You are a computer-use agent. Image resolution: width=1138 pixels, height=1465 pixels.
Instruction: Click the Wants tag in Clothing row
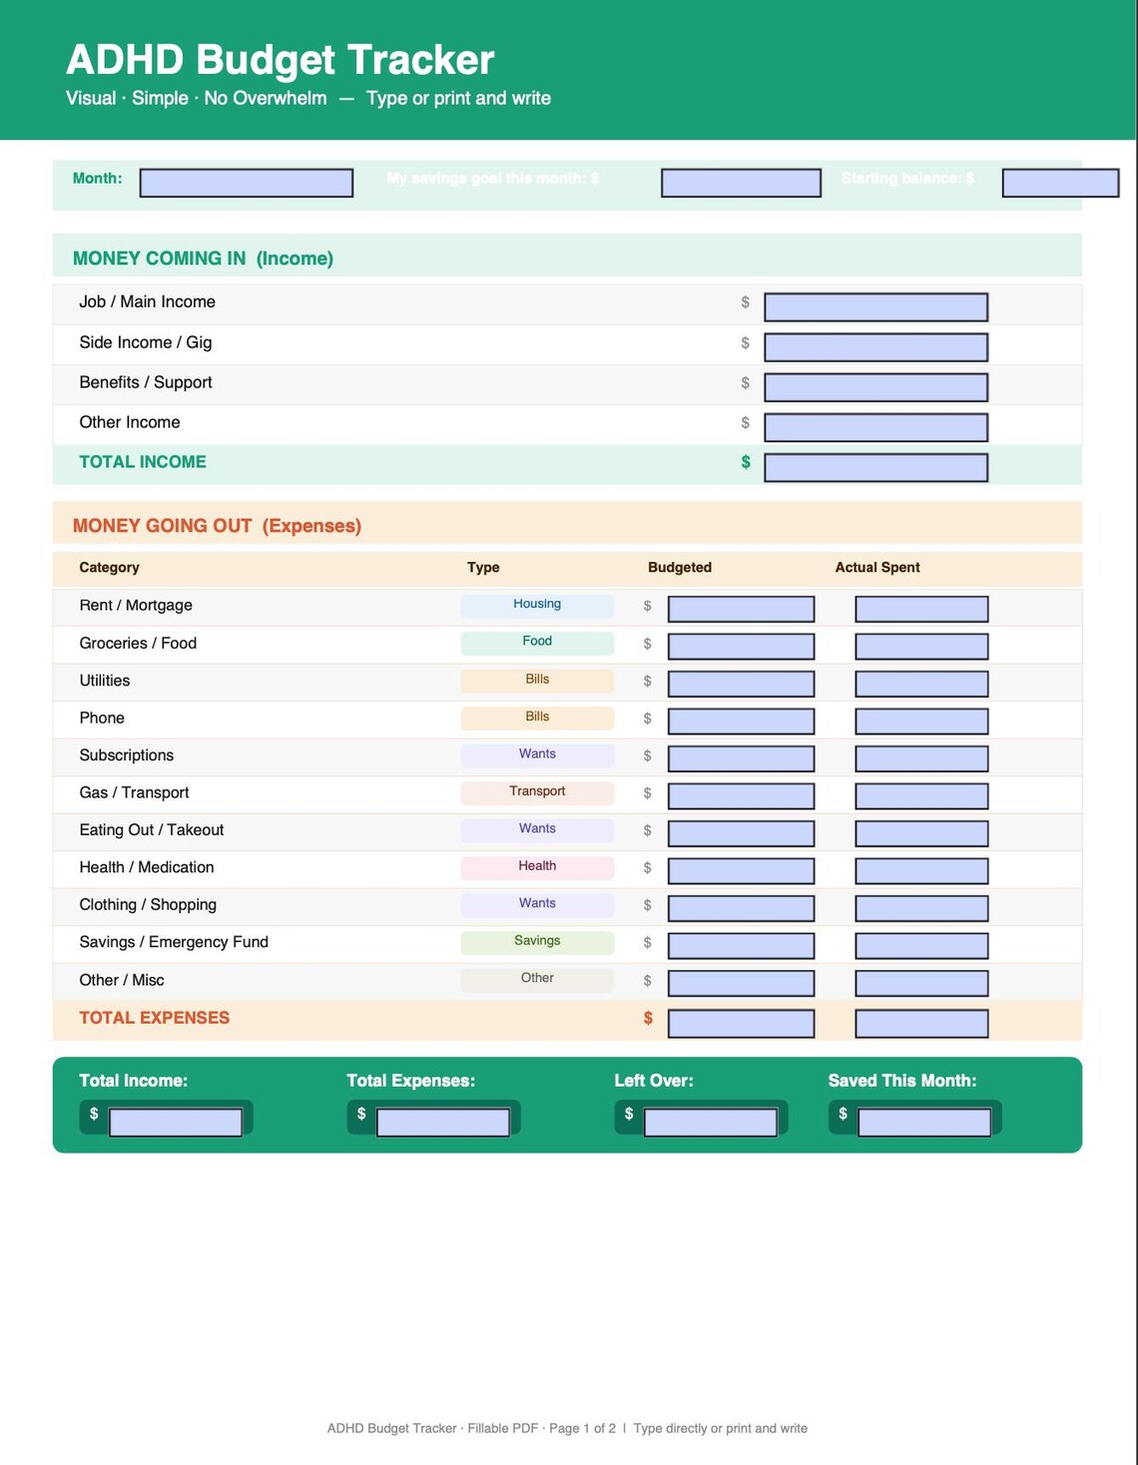coord(537,904)
